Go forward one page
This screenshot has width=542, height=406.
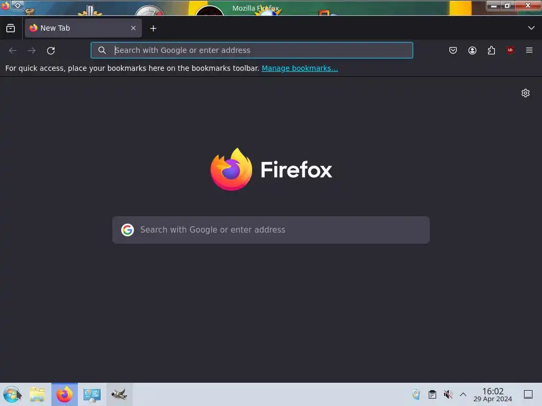[32, 50]
